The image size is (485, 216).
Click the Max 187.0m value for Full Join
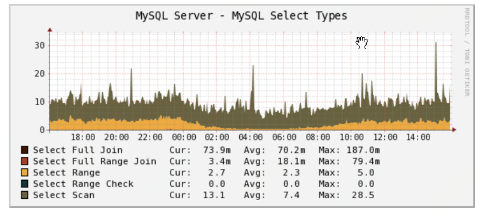pyautogui.click(x=363, y=150)
